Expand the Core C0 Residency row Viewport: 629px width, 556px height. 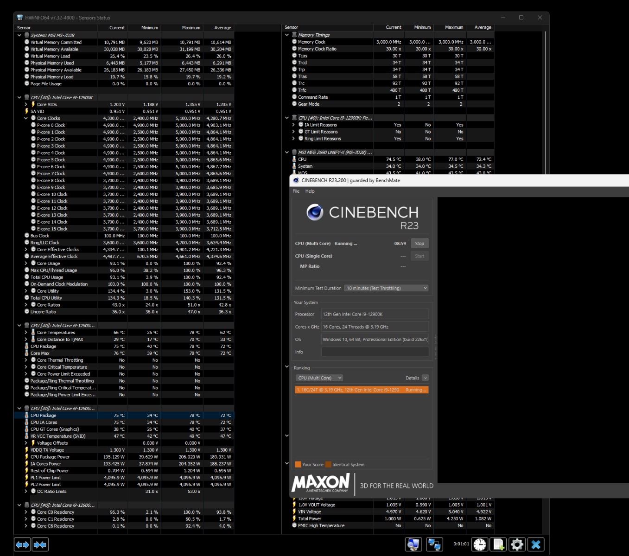pyautogui.click(x=26, y=512)
